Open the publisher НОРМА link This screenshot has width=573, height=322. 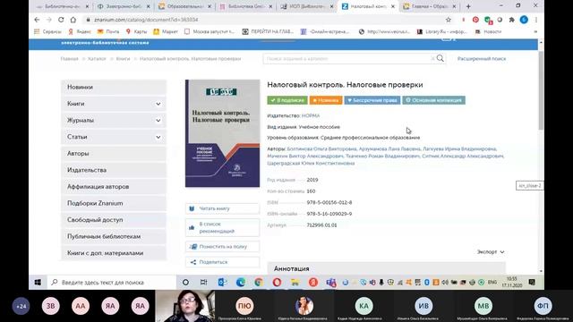click(x=311, y=115)
